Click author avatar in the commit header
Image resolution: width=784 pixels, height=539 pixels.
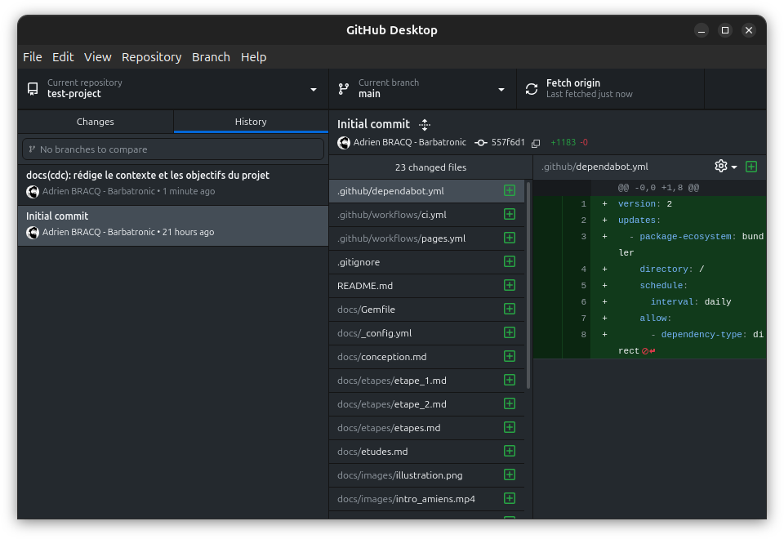pyautogui.click(x=344, y=143)
